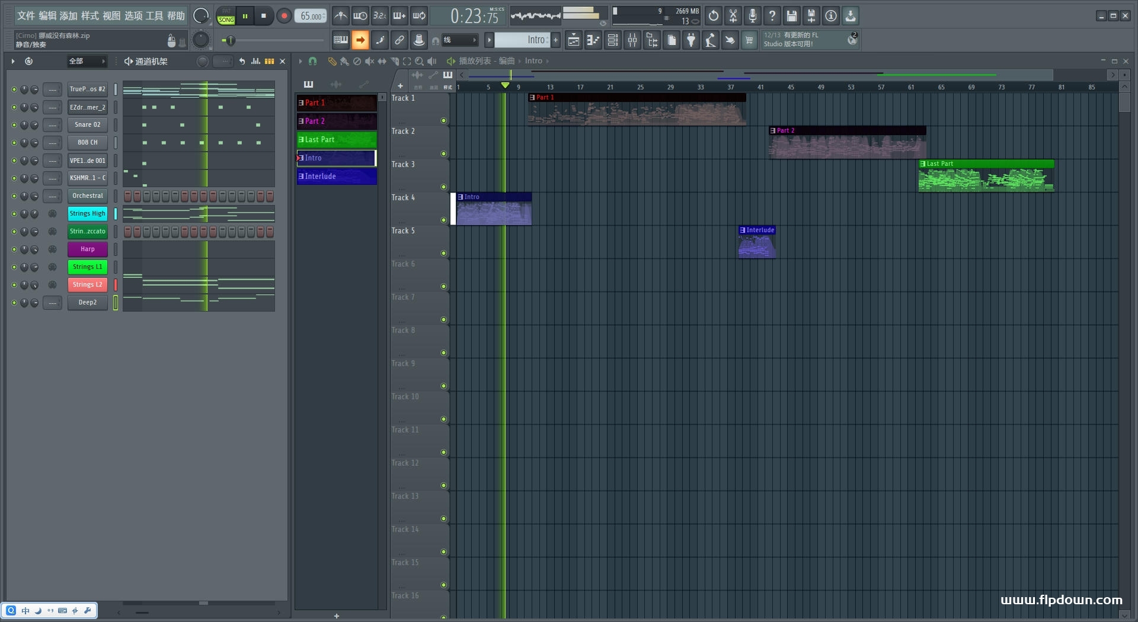Image resolution: width=1138 pixels, height=622 pixels.
Task: Click the main pitch slider handle
Action: [231, 40]
